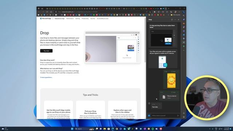Image resolution: width=233 pixels, height=131 pixels.
Task: Open the Features & Tips menu item
Action: click(x=59, y=19)
